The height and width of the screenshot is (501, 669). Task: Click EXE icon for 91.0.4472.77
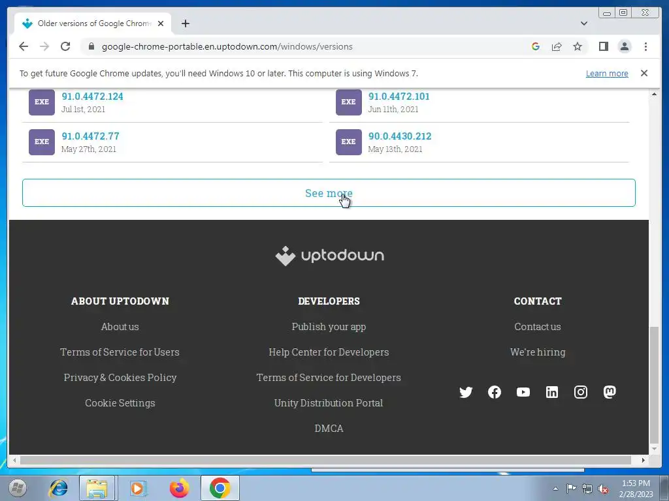pyautogui.click(x=42, y=142)
